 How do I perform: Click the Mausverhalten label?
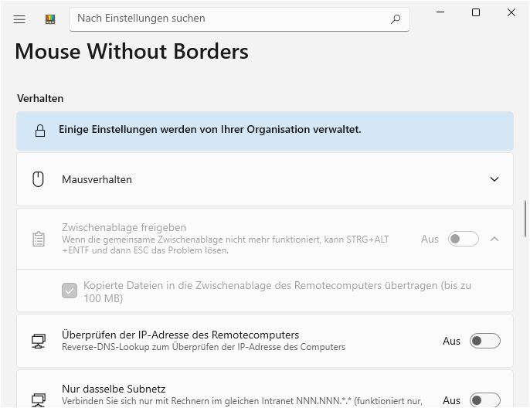click(x=97, y=179)
